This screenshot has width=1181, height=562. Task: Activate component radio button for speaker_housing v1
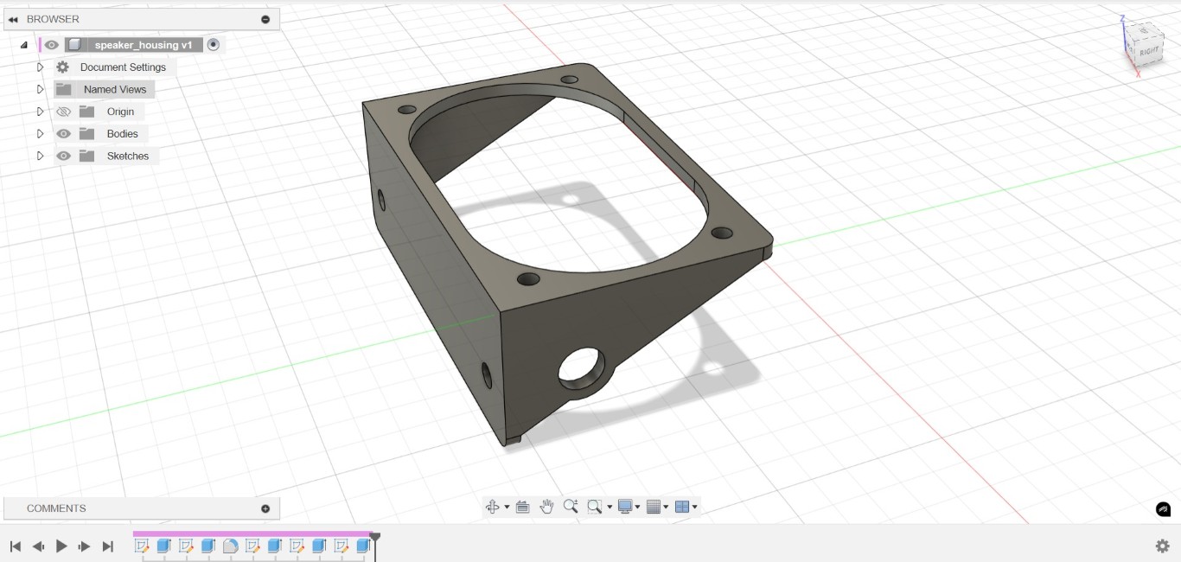pos(214,45)
